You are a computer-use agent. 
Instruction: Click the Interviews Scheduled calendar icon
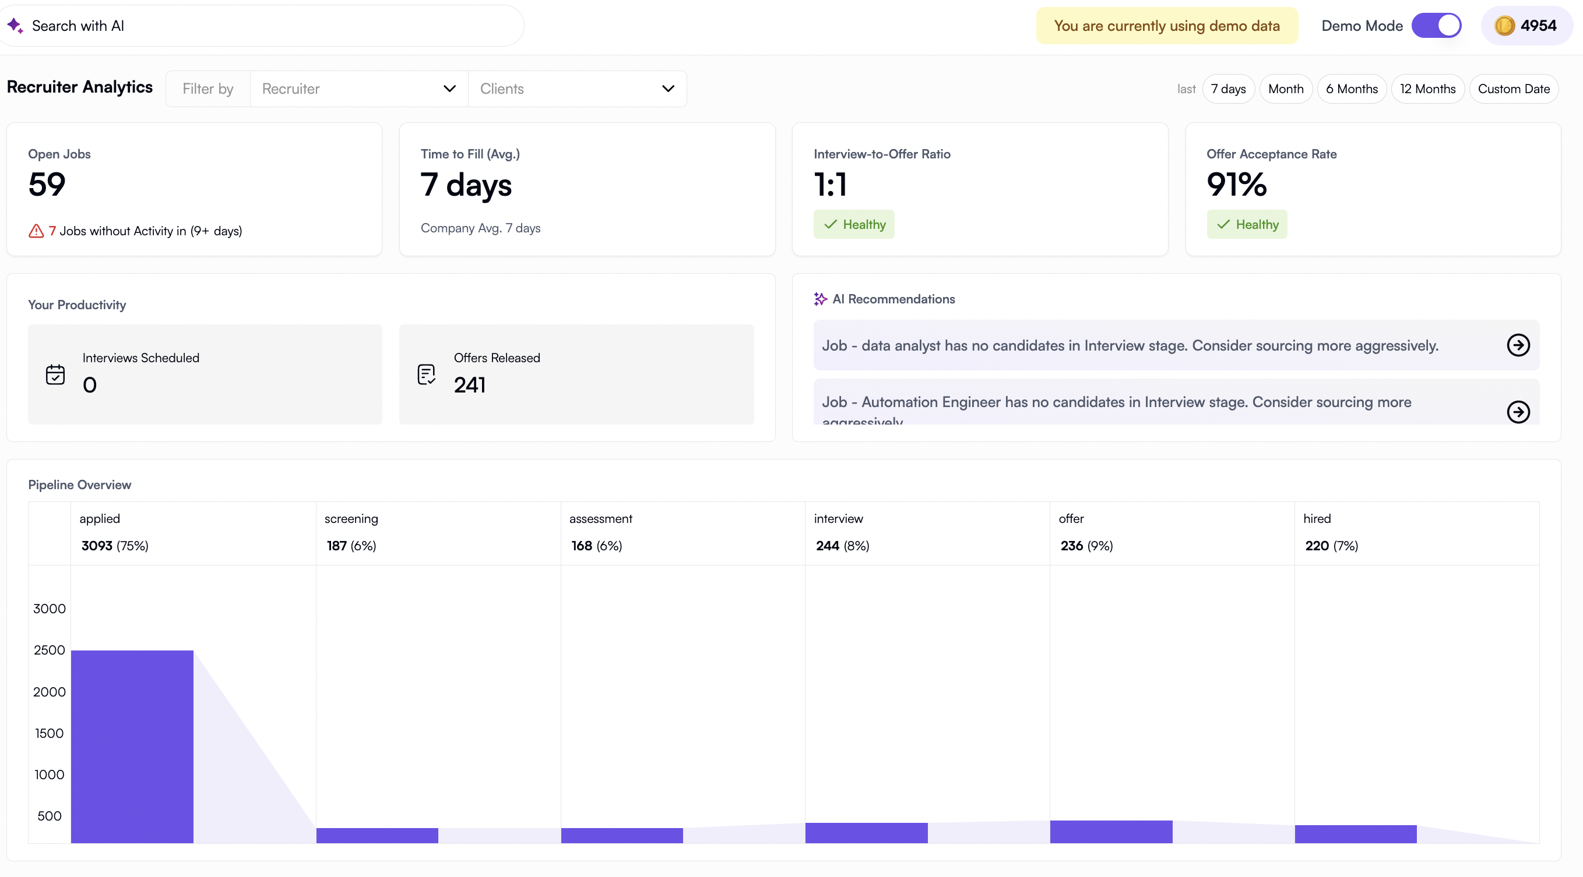coord(55,373)
